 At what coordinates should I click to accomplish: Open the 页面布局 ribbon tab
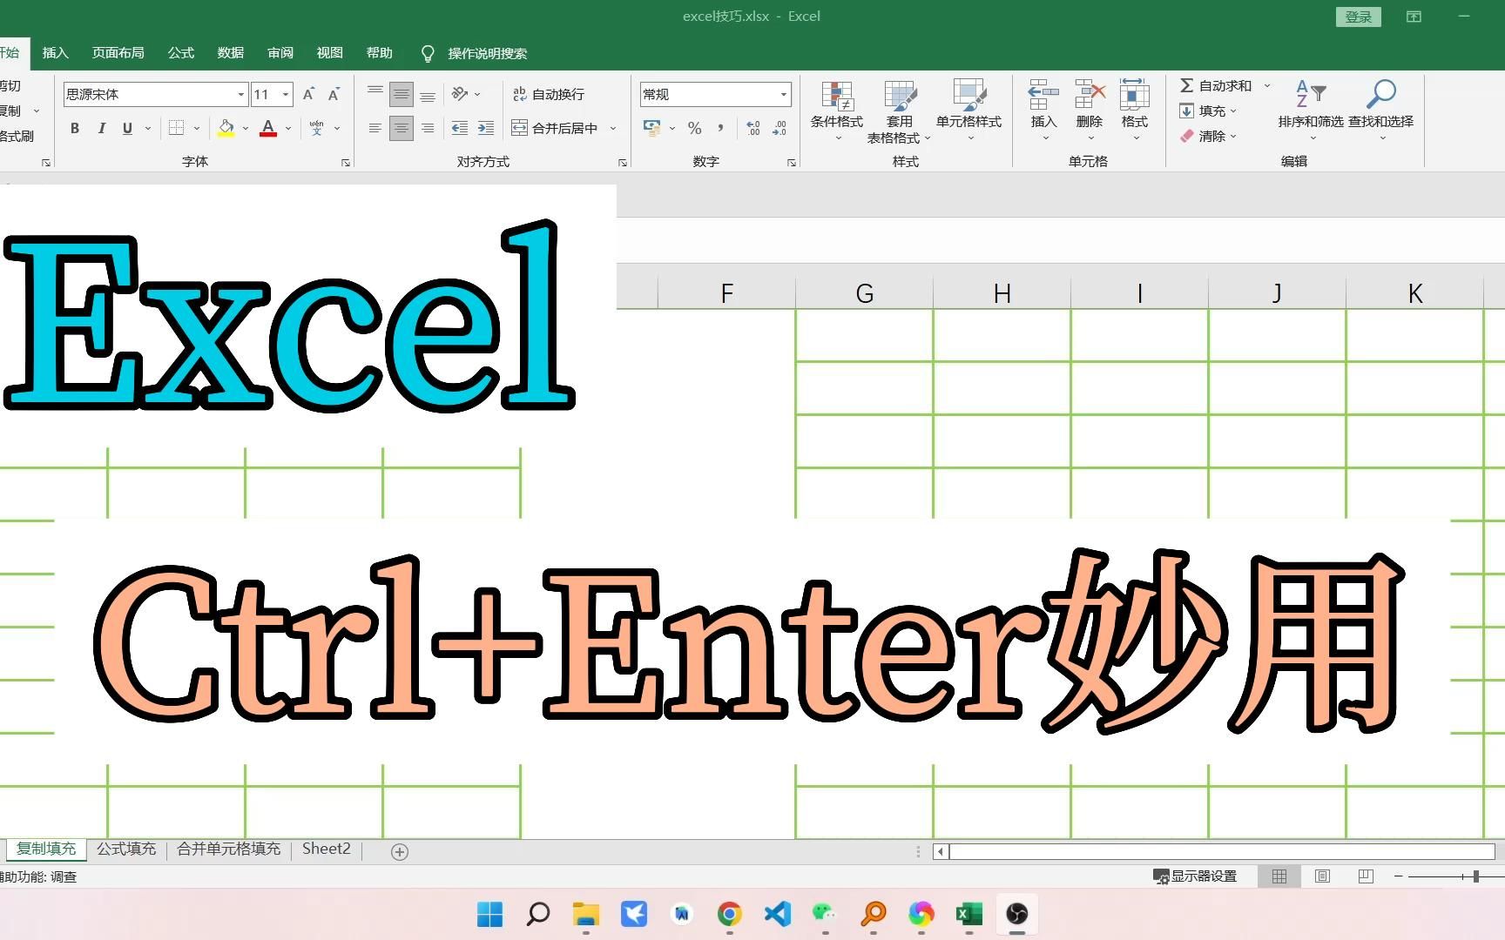[x=118, y=53]
